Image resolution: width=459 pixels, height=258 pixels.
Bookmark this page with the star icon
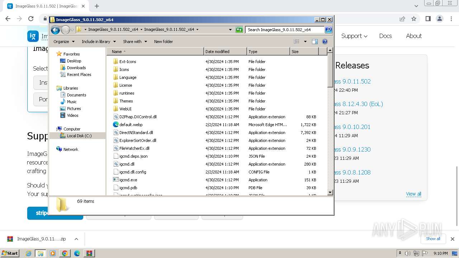pos(414,19)
